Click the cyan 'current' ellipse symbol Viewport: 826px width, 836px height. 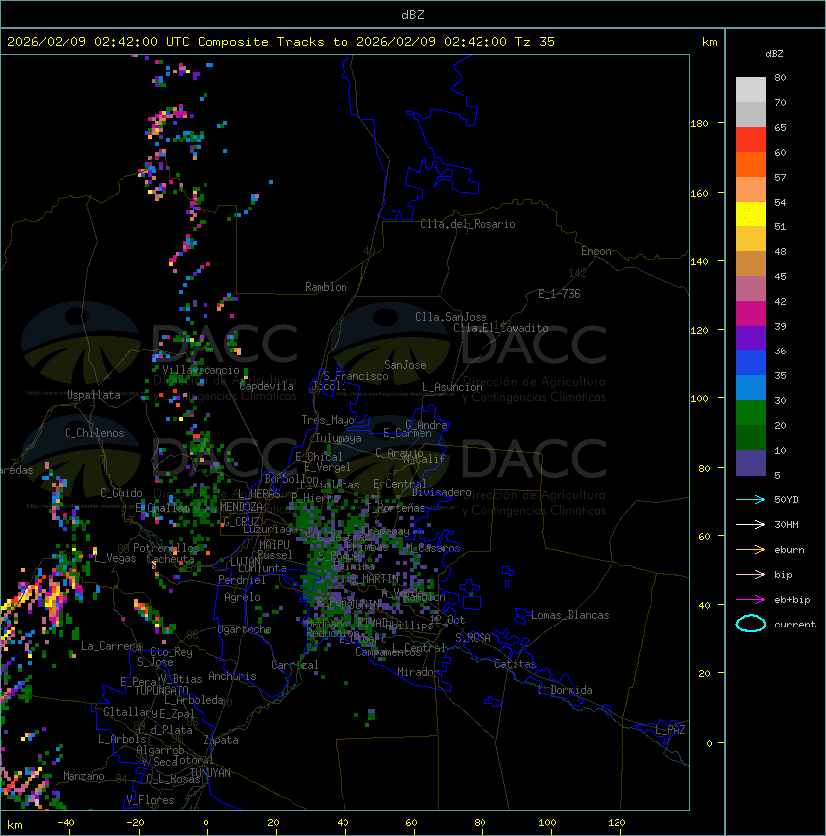751,624
